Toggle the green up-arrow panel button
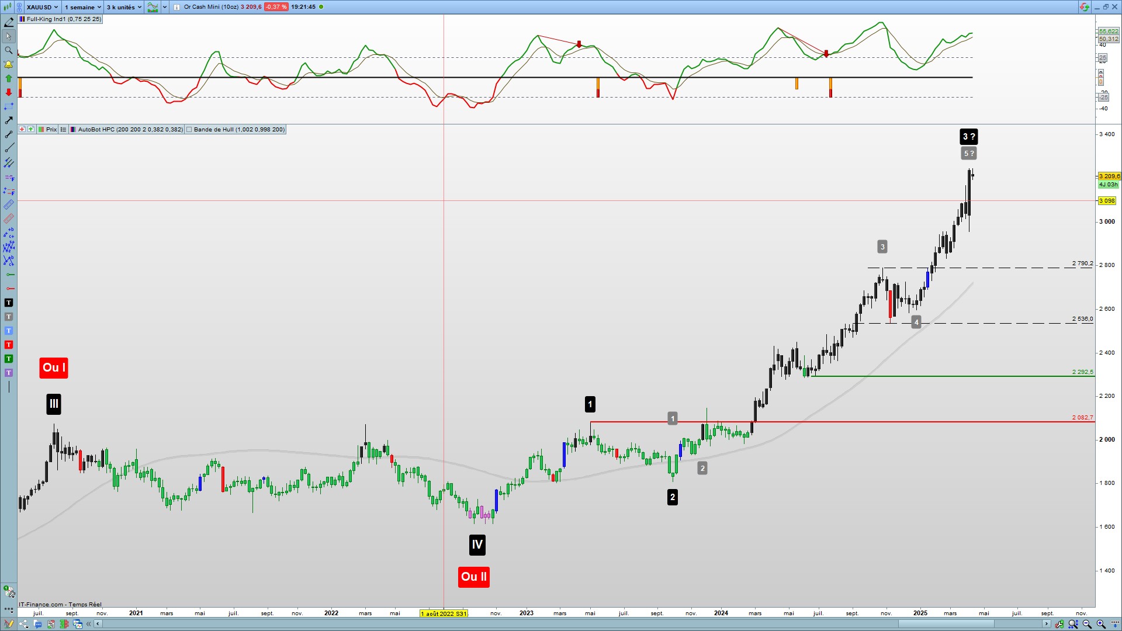Viewport: 1122px width, 631px height. [x=30, y=129]
